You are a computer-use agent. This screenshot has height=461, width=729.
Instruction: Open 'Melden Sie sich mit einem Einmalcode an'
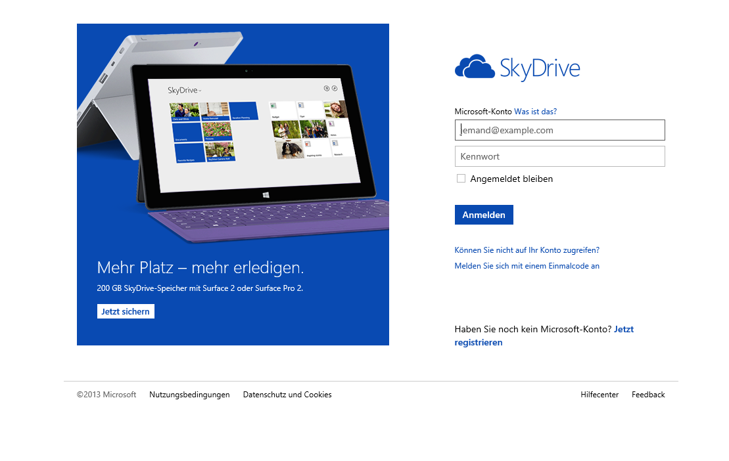coord(527,266)
